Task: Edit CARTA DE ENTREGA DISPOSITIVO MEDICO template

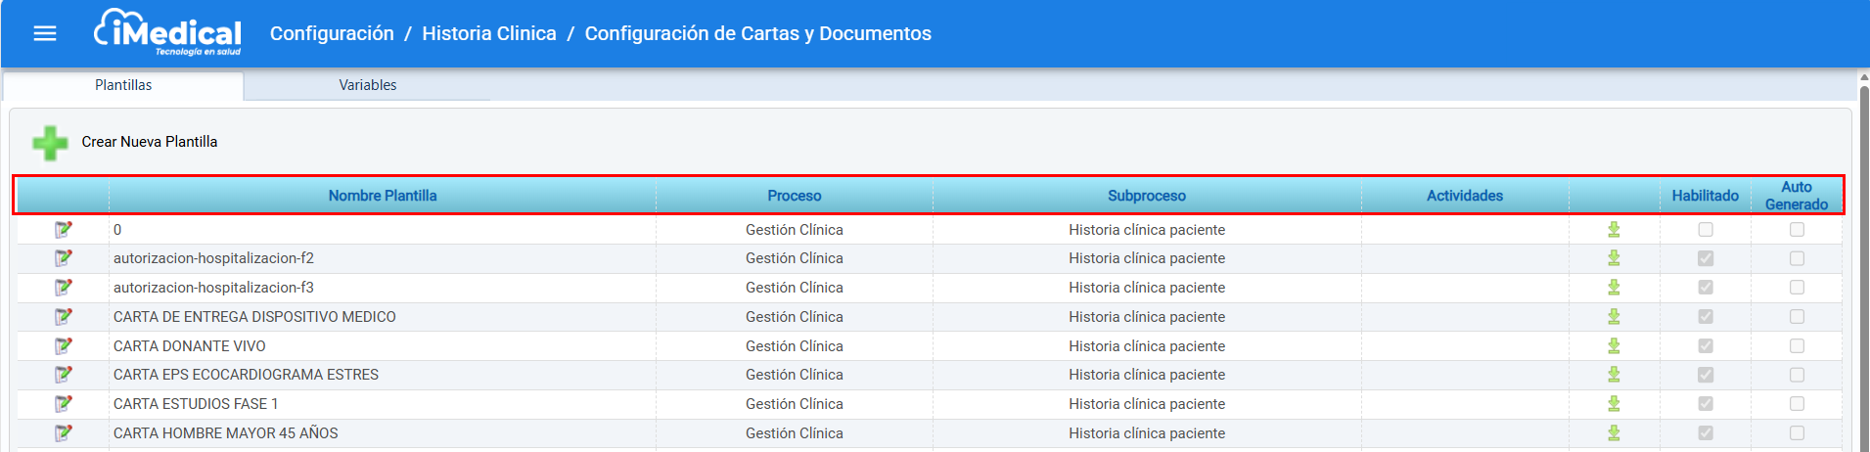Action: click(64, 317)
